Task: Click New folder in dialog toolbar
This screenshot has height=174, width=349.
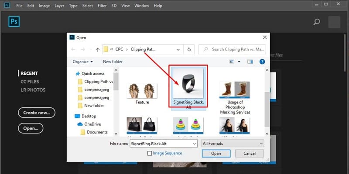Action: pos(113,62)
